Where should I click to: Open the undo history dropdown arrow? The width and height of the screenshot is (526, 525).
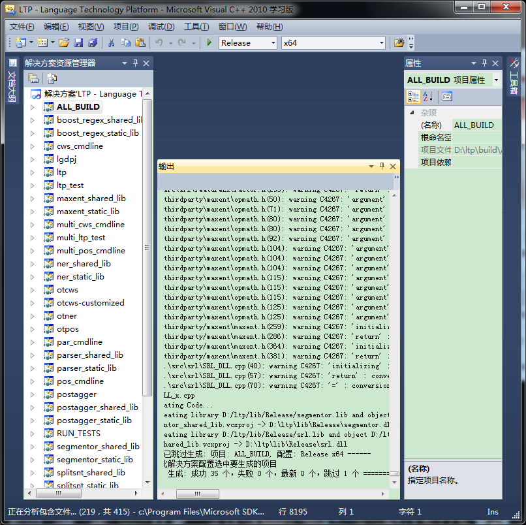click(x=171, y=43)
